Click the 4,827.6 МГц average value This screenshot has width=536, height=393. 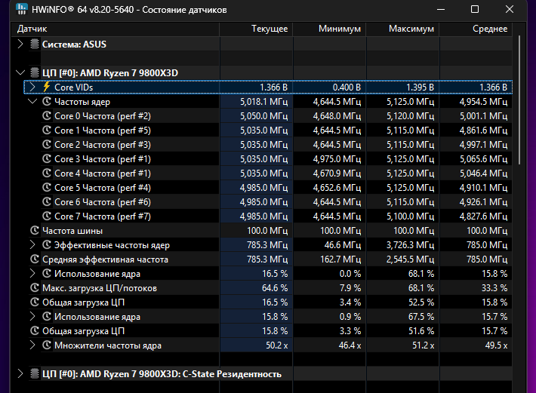click(483, 216)
